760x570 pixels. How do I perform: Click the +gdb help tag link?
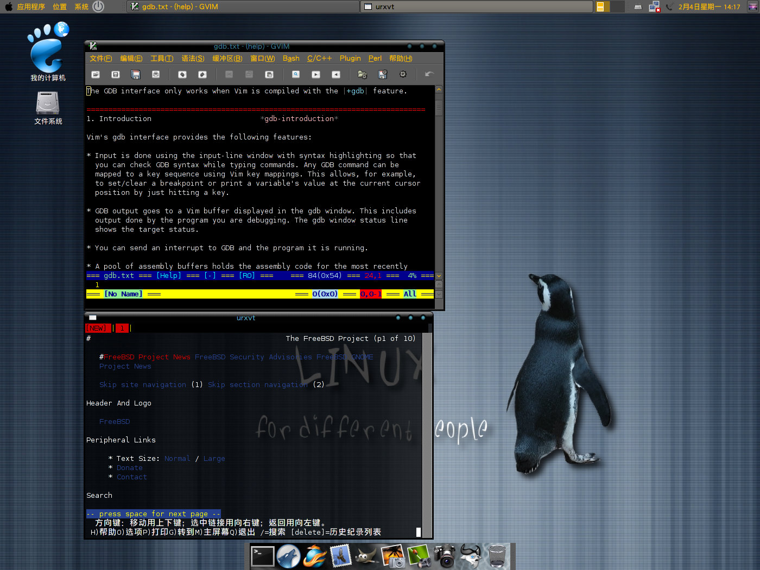click(x=356, y=91)
